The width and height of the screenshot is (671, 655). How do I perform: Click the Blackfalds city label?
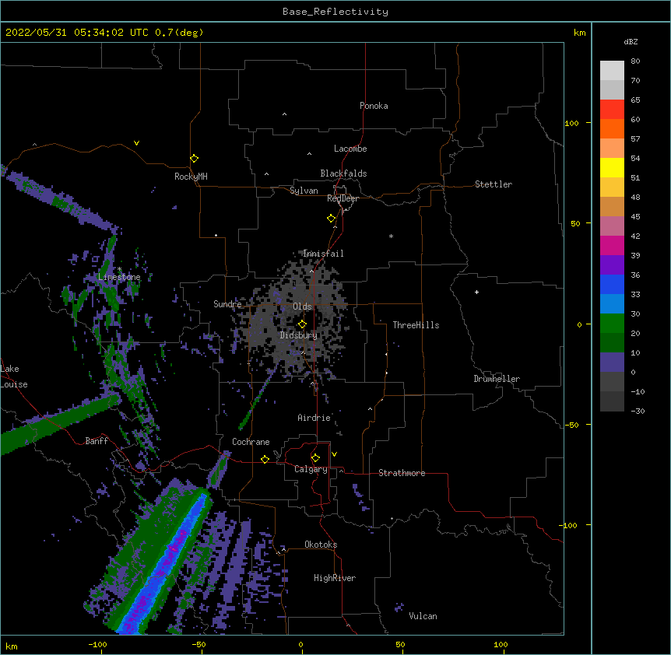click(x=343, y=173)
